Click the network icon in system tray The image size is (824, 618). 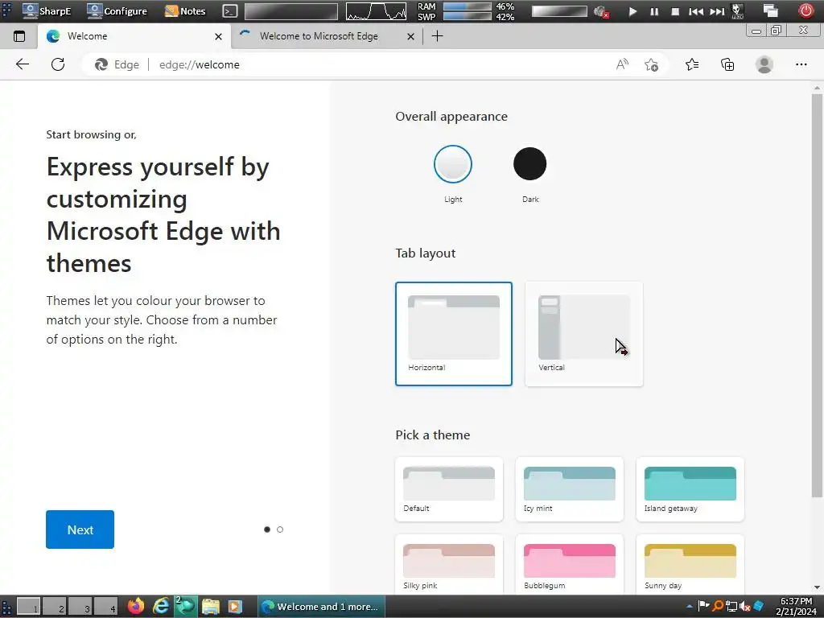[x=731, y=607]
